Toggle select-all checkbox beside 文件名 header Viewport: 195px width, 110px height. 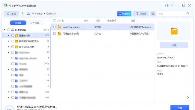point(55,21)
